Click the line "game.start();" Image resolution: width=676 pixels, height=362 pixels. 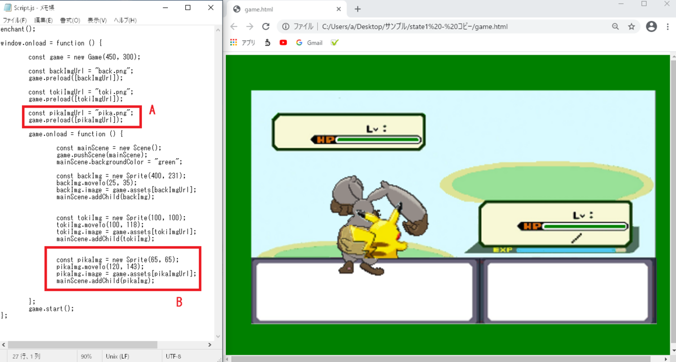coord(51,309)
